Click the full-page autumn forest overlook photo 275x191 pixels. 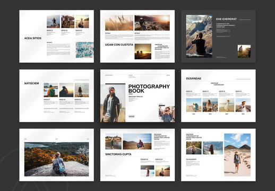57,159
